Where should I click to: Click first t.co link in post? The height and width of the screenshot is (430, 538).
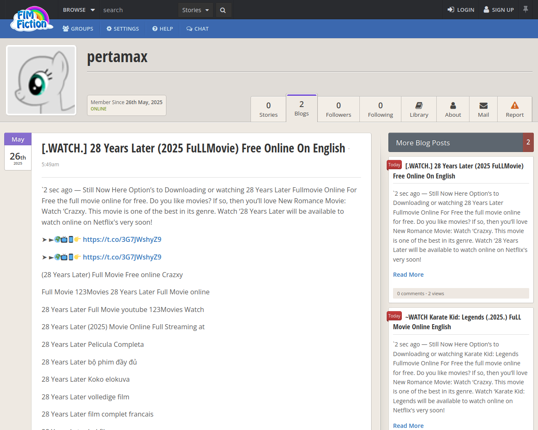(122, 239)
